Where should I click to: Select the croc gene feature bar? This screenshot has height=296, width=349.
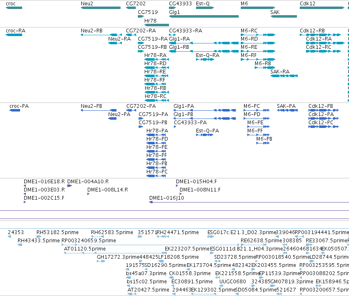(x=14, y=8)
